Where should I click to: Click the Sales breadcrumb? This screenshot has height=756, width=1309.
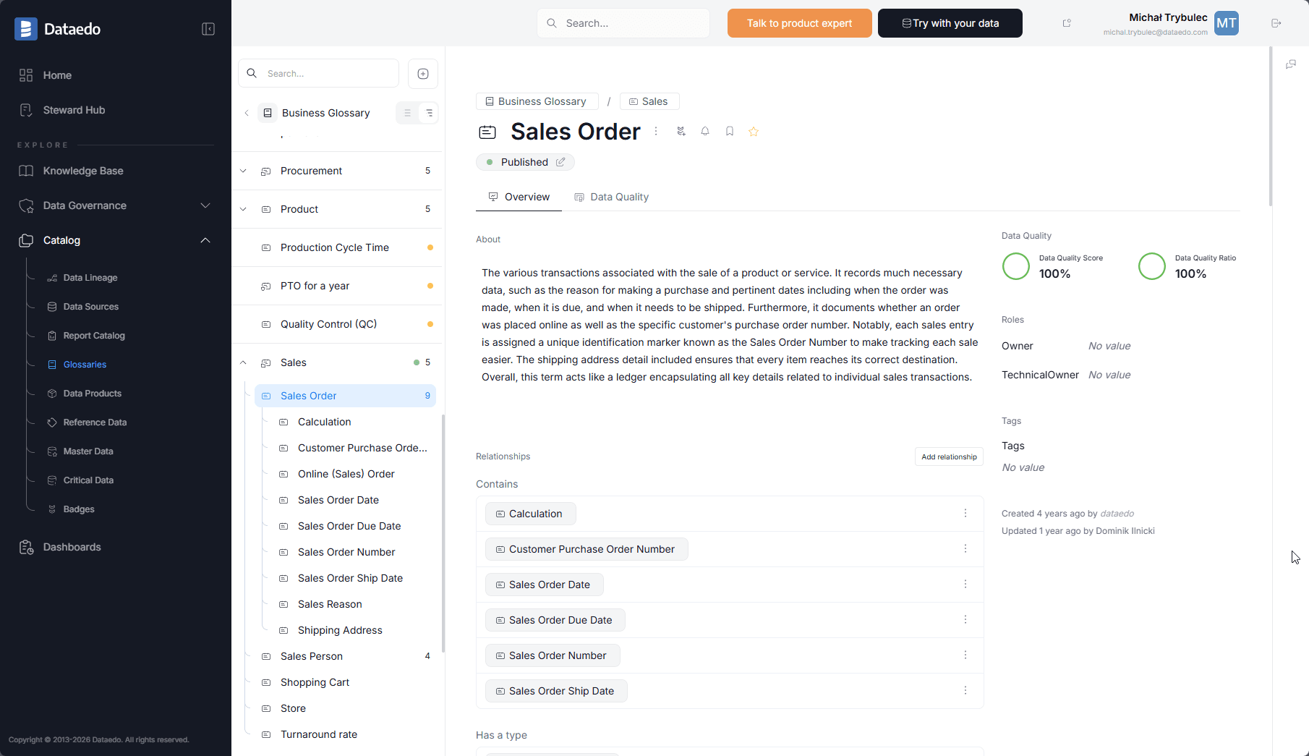click(x=649, y=101)
